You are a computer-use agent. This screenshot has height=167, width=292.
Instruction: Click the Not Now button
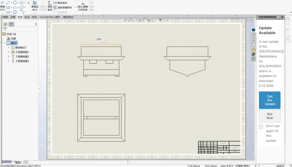[x=270, y=116]
